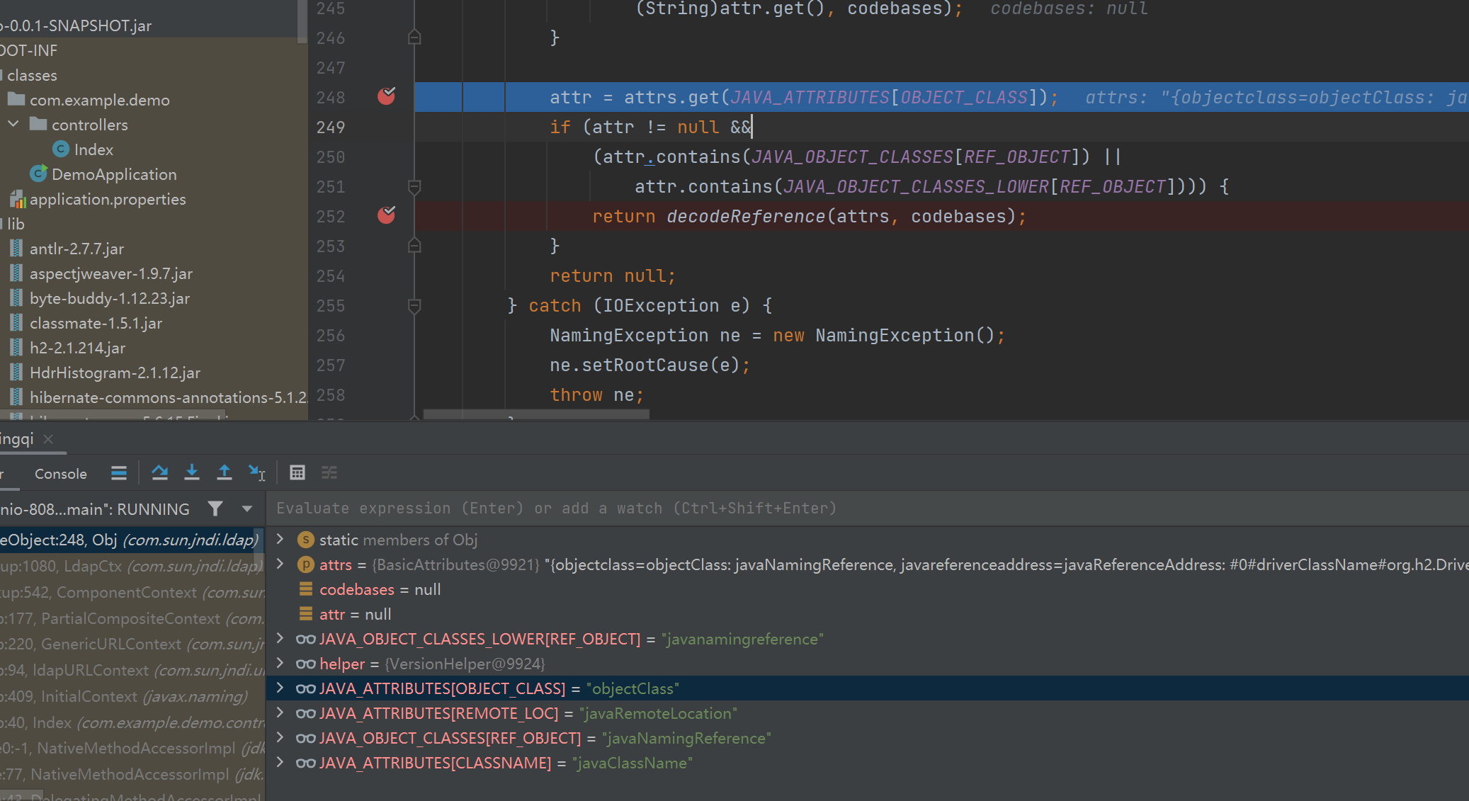Expand JAVA_OBJECT_CLASSES_LOWER[REF_OBJECT] watch
The width and height of the screenshot is (1469, 801).
280,638
